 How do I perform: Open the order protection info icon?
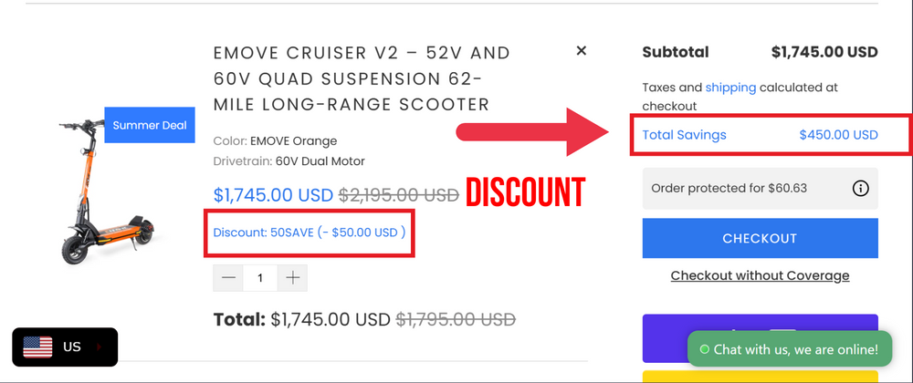(859, 189)
